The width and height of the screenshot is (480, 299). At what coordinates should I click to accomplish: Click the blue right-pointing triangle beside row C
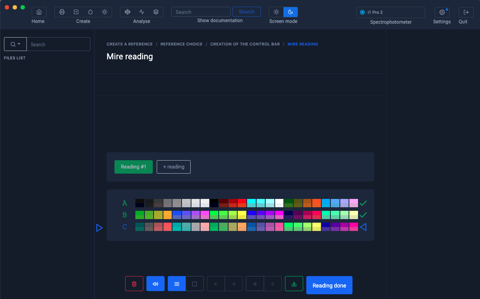click(x=99, y=227)
